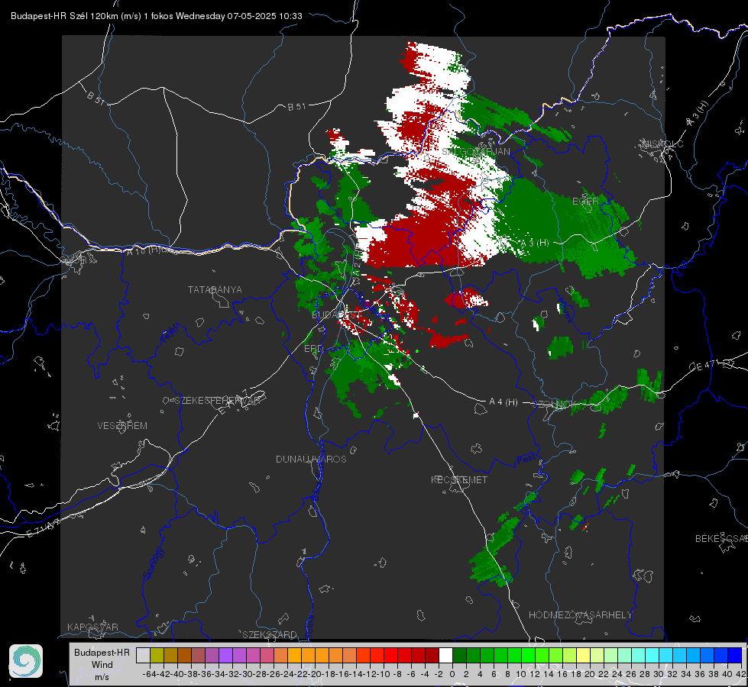The image size is (748, 687).
Task: Click the white zero-velocity swatch in the legend
Action: click(445, 656)
